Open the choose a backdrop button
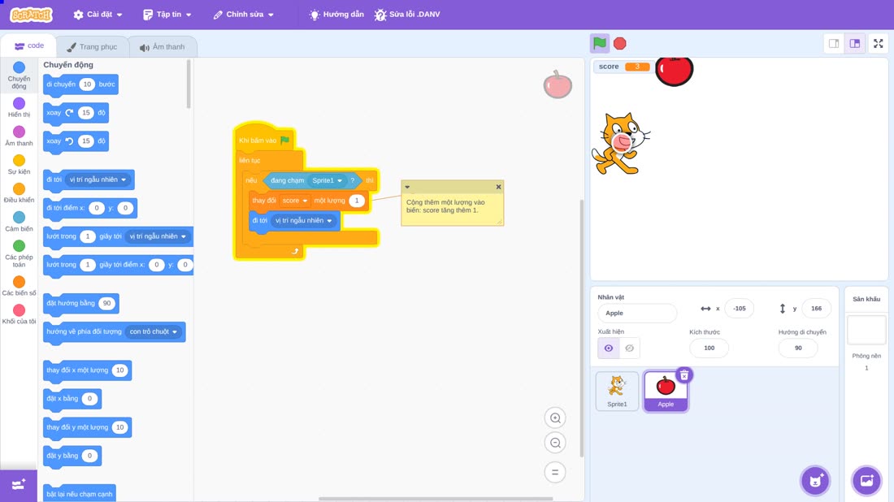The image size is (894, 502). click(x=866, y=480)
